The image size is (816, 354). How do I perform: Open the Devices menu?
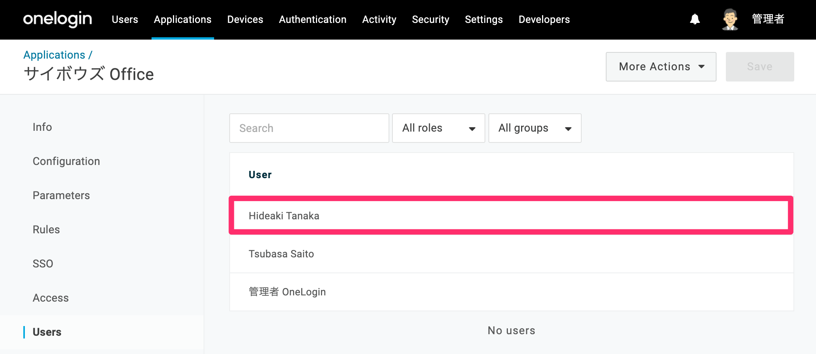(245, 19)
